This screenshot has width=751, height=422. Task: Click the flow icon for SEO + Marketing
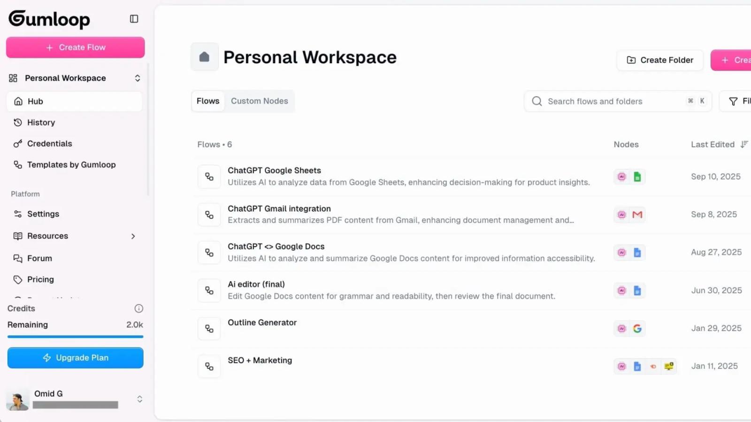(x=209, y=367)
